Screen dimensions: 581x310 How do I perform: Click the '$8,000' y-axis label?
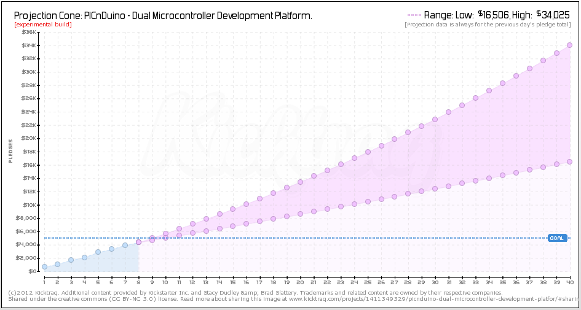[x=26, y=219]
